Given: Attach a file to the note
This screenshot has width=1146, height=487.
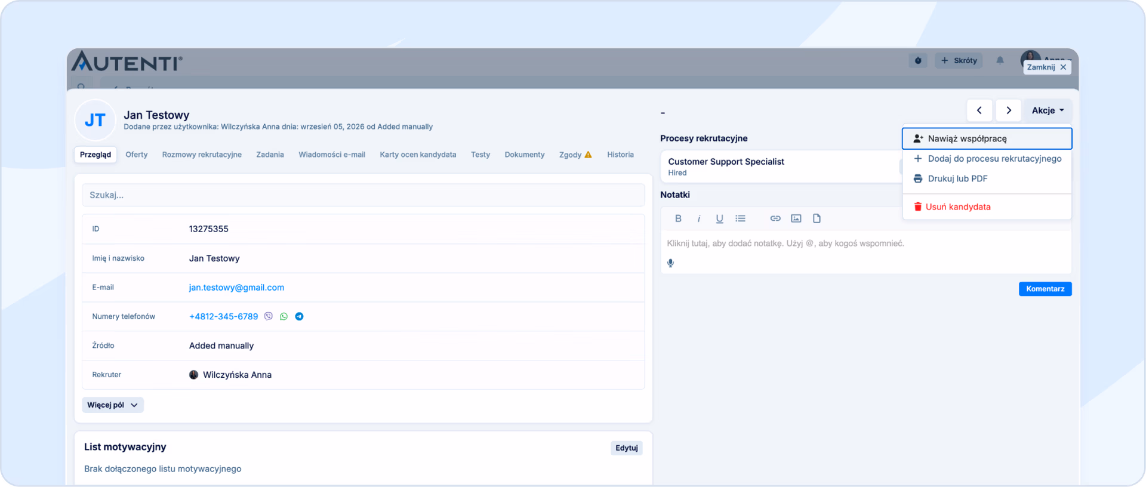Looking at the screenshot, I should pos(817,218).
